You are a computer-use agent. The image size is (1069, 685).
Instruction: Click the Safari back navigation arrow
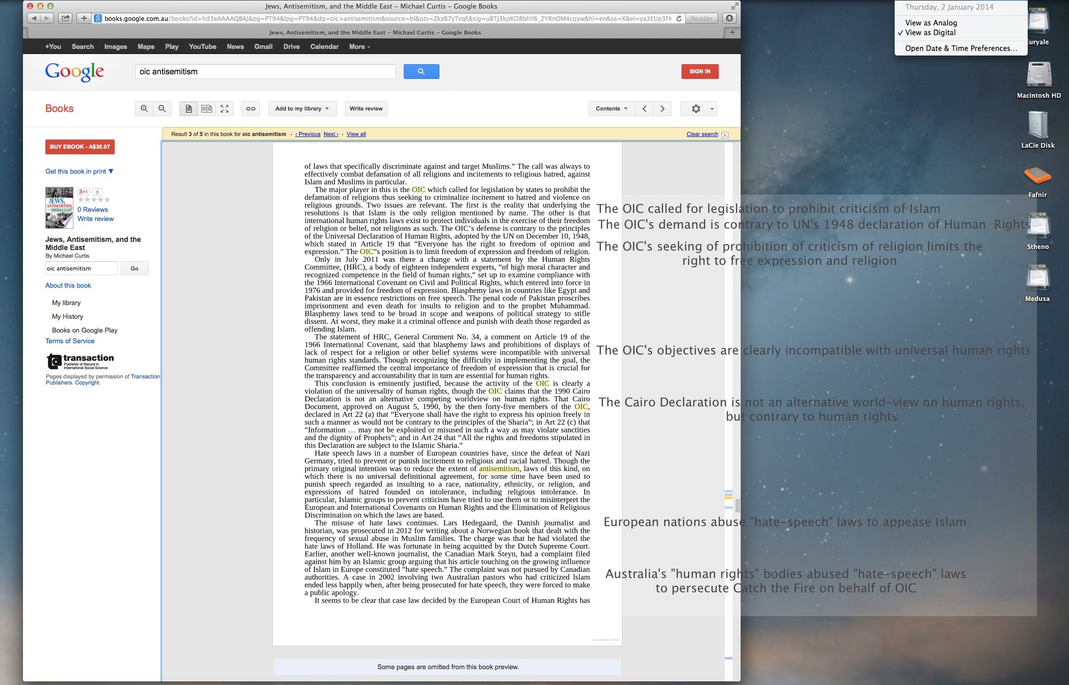pyautogui.click(x=34, y=18)
